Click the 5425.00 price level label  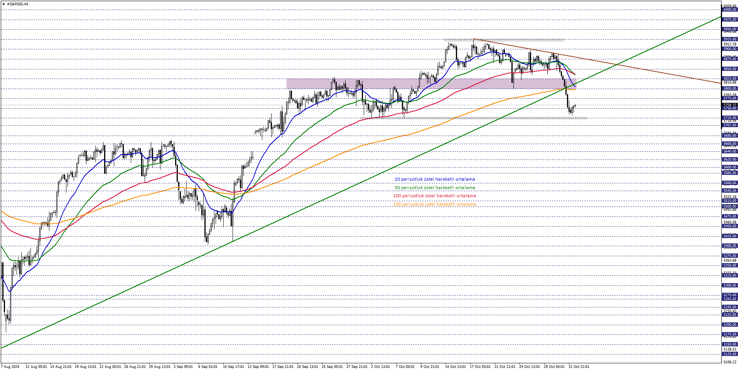[730, 236]
